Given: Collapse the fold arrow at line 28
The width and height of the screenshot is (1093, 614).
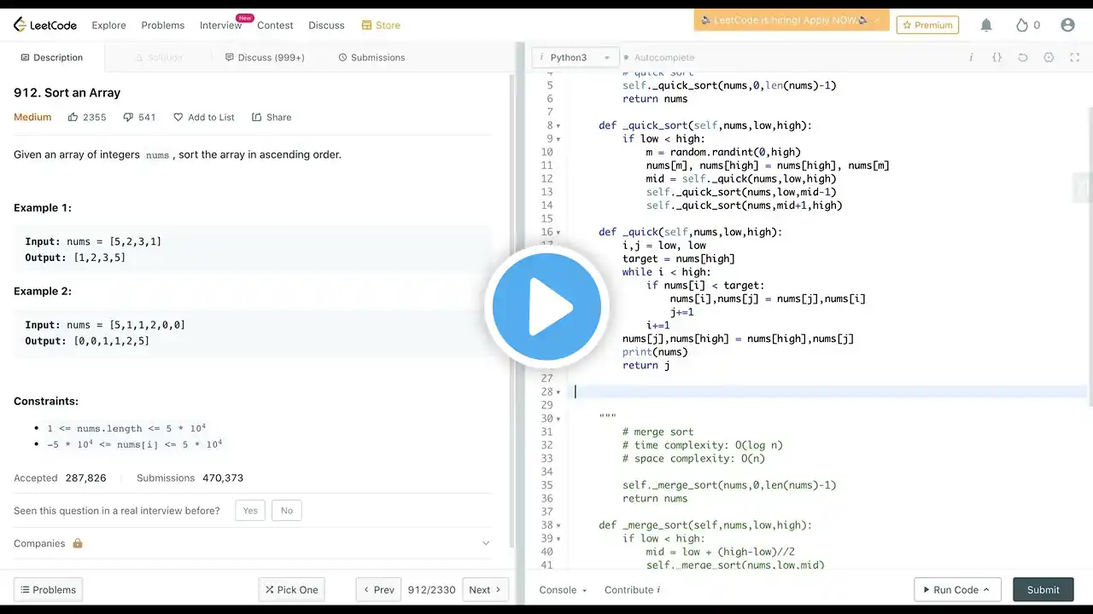Looking at the screenshot, I should click(x=558, y=392).
